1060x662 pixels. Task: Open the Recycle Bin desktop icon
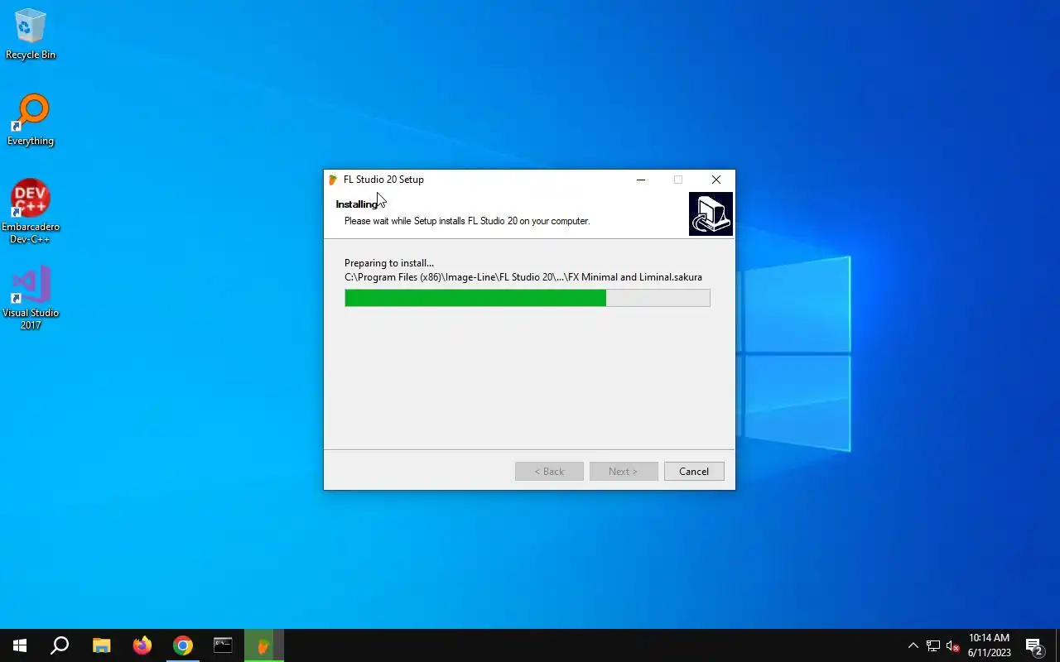[31, 35]
